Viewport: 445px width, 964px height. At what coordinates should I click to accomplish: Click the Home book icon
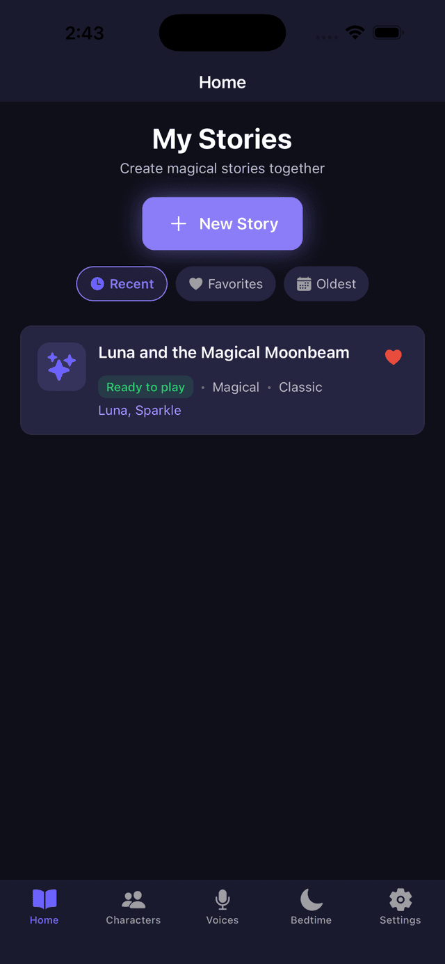pos(44,899)
